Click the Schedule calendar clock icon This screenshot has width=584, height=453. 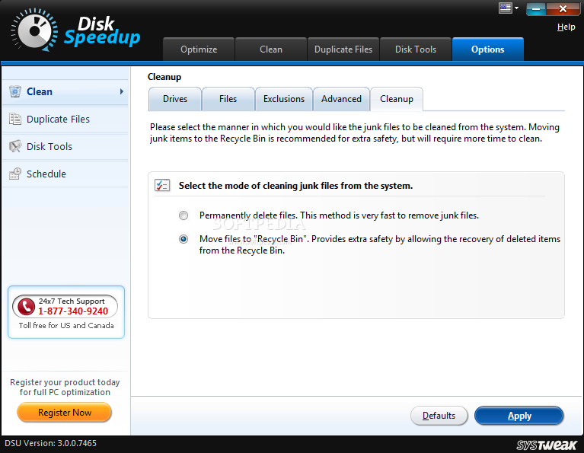click(x=15, y=174)
